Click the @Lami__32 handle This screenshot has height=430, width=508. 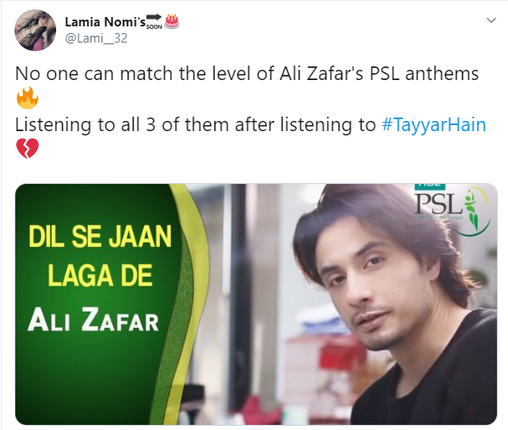tap(96, 38)
